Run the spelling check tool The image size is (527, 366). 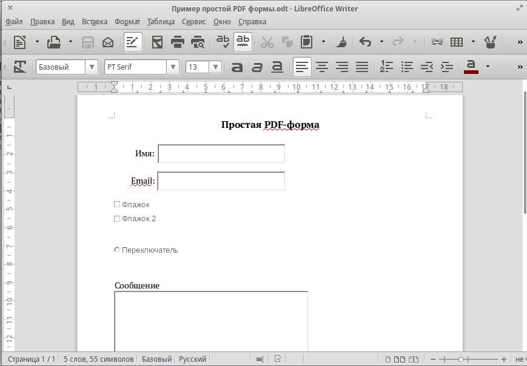tap(223, 42)
